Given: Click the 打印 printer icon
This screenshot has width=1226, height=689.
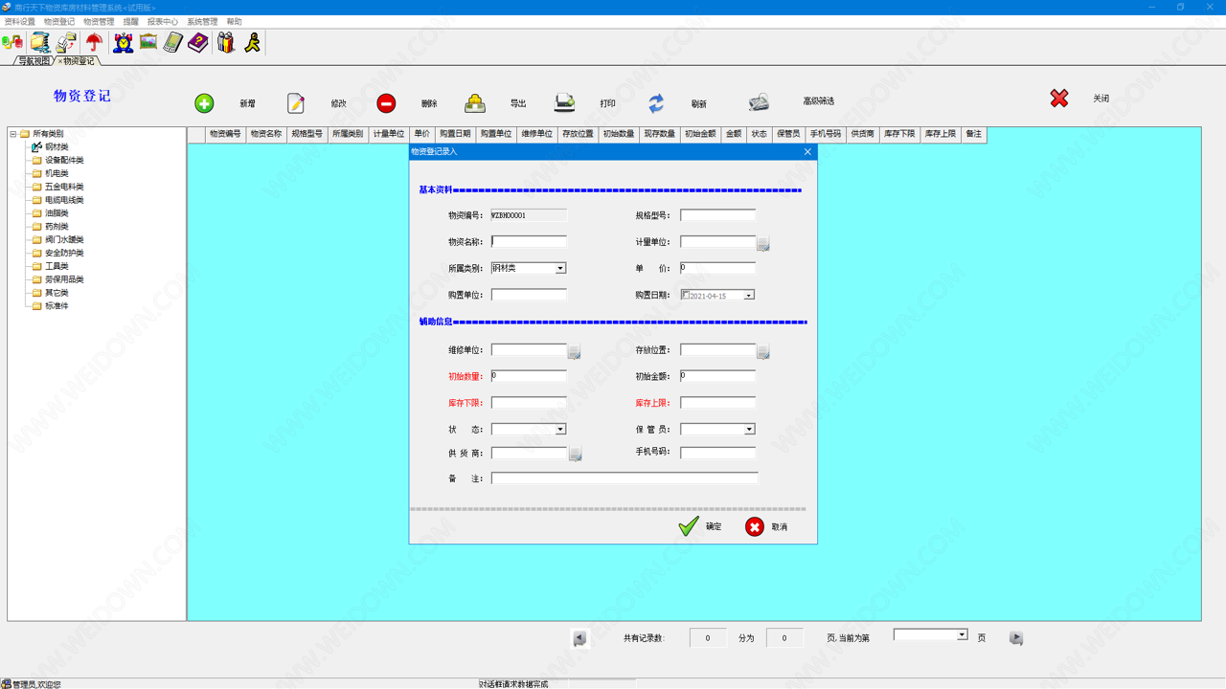Looking at the screenshot, I should (x=565, y=103).
